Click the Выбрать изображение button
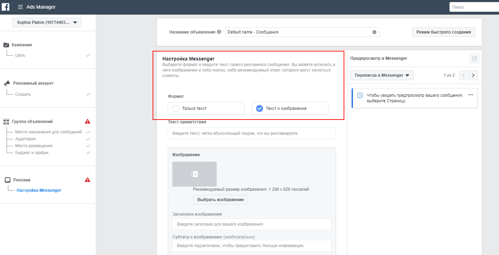The height and width of the screenshot is (255, 499). [220, 200]
